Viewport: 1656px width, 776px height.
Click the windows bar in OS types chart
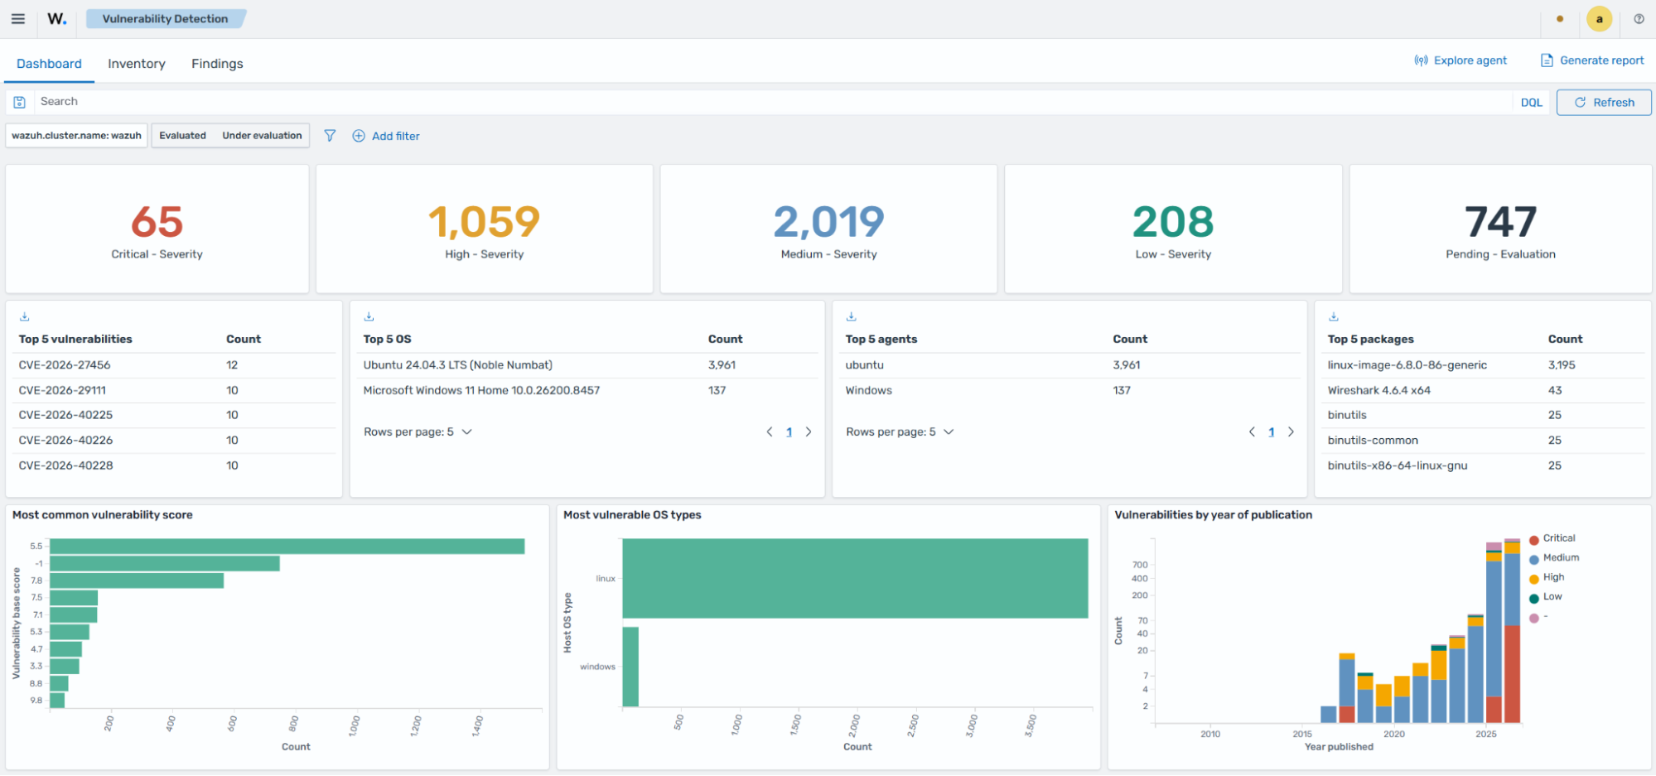[x=630, y=667]
